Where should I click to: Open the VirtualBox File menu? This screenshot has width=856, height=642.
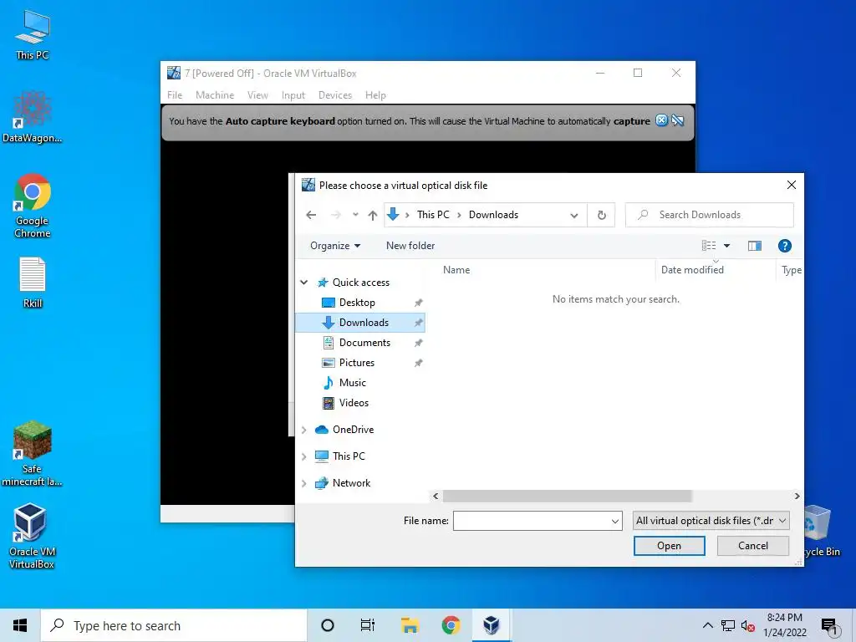[x=175, y=95]
